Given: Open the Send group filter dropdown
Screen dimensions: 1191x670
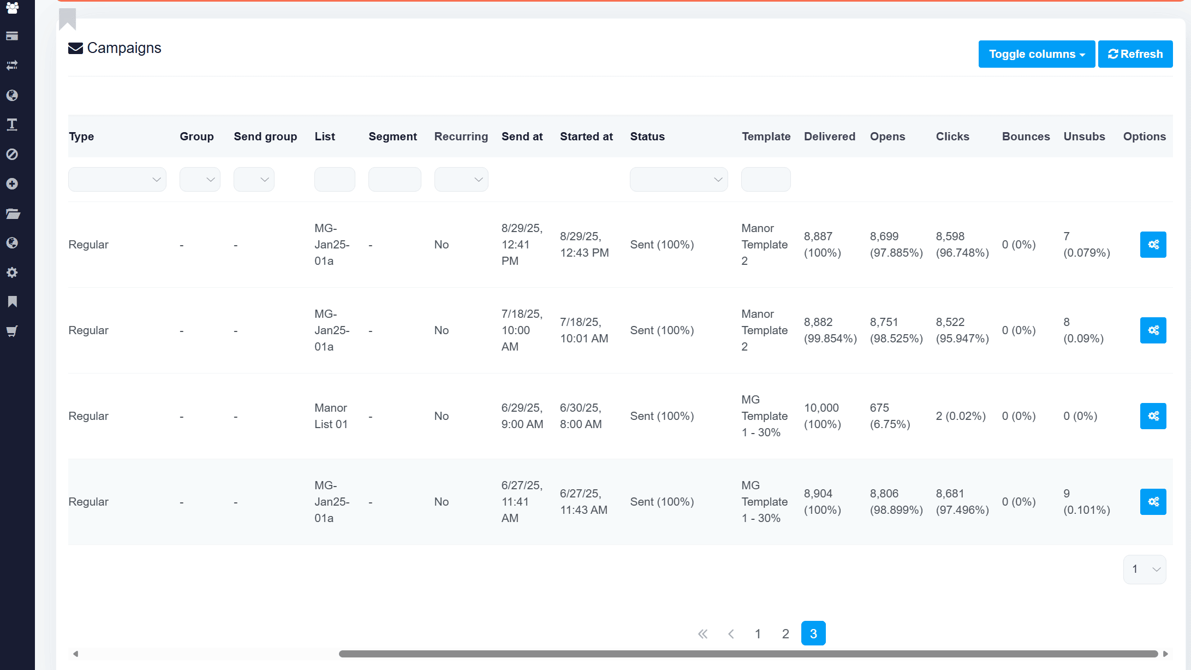Looking at the screenshot, I should click(x=254, y=180).
